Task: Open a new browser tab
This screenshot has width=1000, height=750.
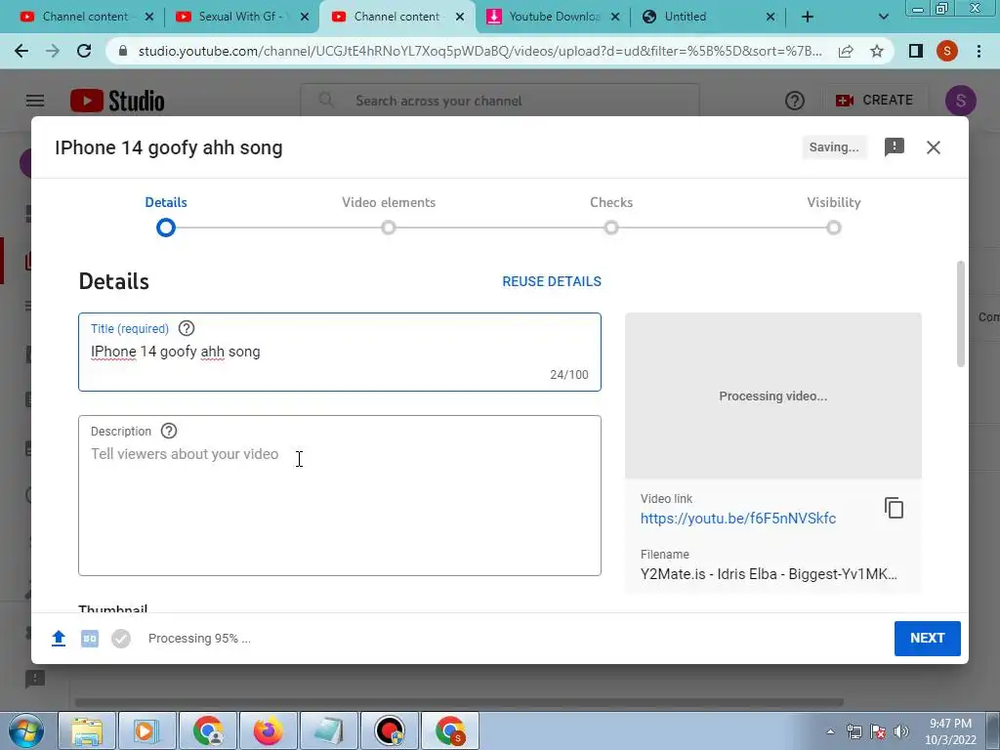Action: click(x=808, y=18)
